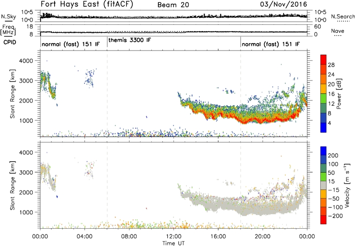This screenshot has height=246, width=355.
Task: Click the '18' frequency axis value
Action: (30, 27)
